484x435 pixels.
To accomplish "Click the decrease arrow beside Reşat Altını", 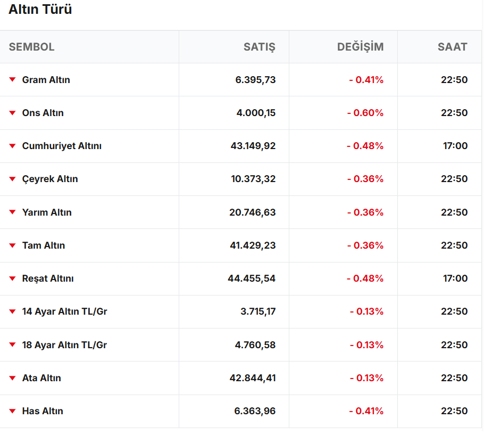I will (x=12, y=278).
